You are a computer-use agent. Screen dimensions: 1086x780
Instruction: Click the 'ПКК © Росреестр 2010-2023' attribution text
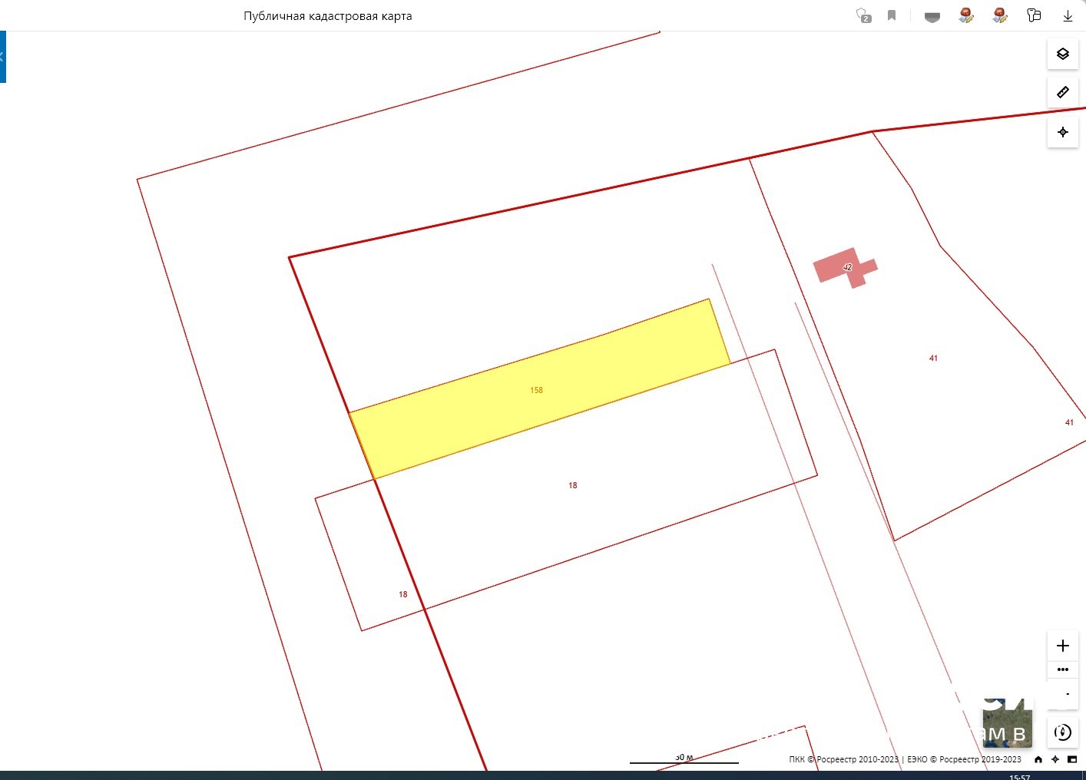[x=843, y=759]
